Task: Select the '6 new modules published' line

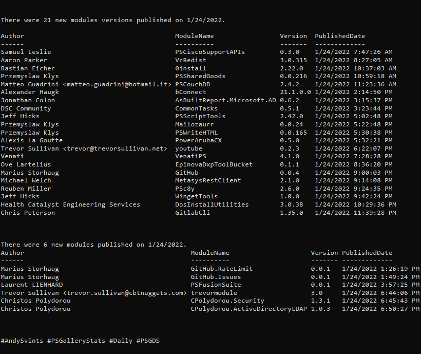Action: tap(94, 245)
